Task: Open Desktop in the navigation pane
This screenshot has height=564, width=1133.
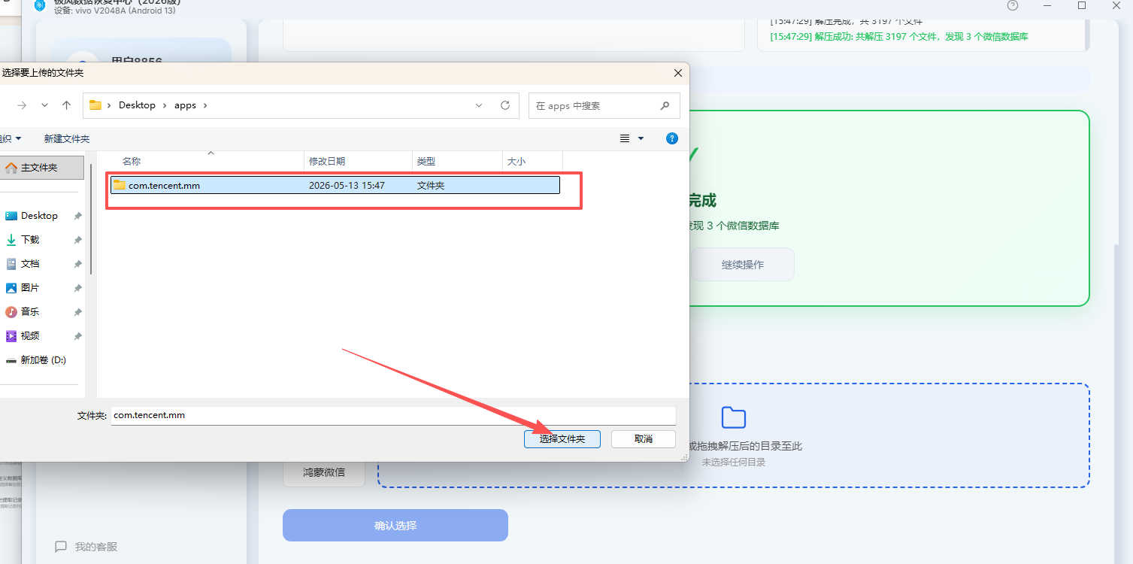Action: (x=39, y=216)
